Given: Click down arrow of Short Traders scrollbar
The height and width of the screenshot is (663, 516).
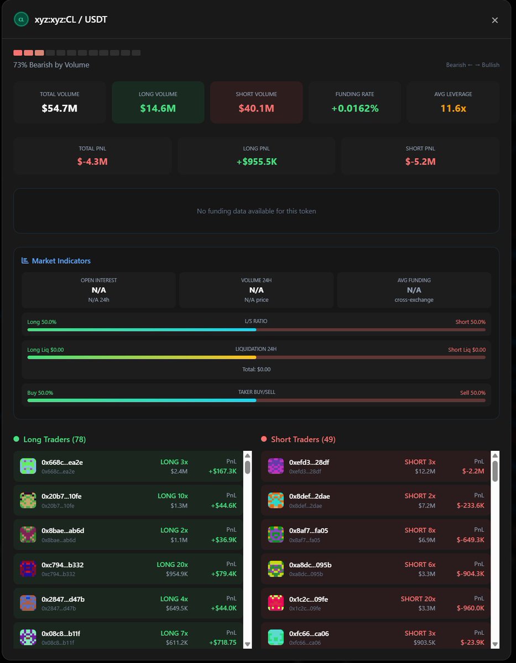Looking at the screenshot, I should tap(495, 644).
